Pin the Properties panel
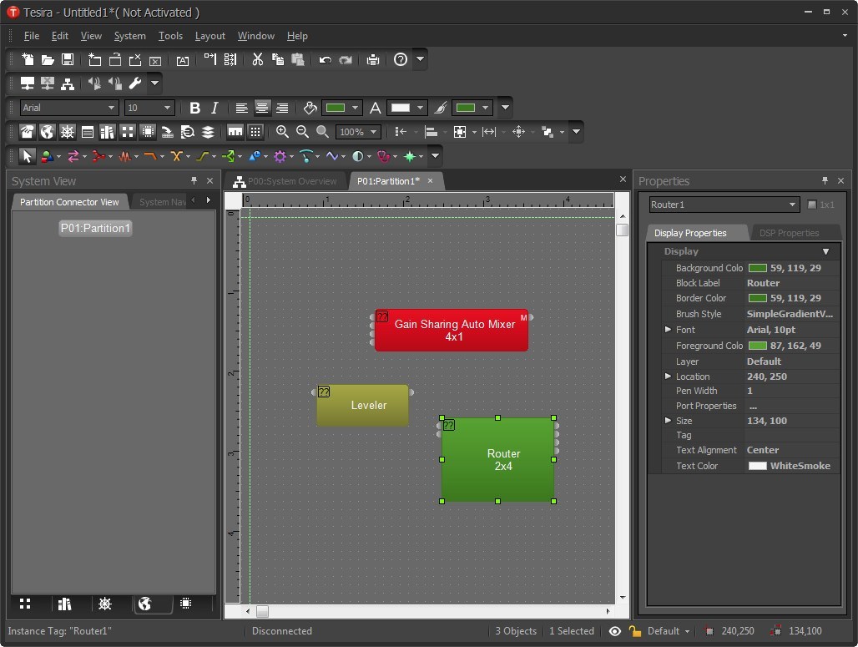 [825, 180]
